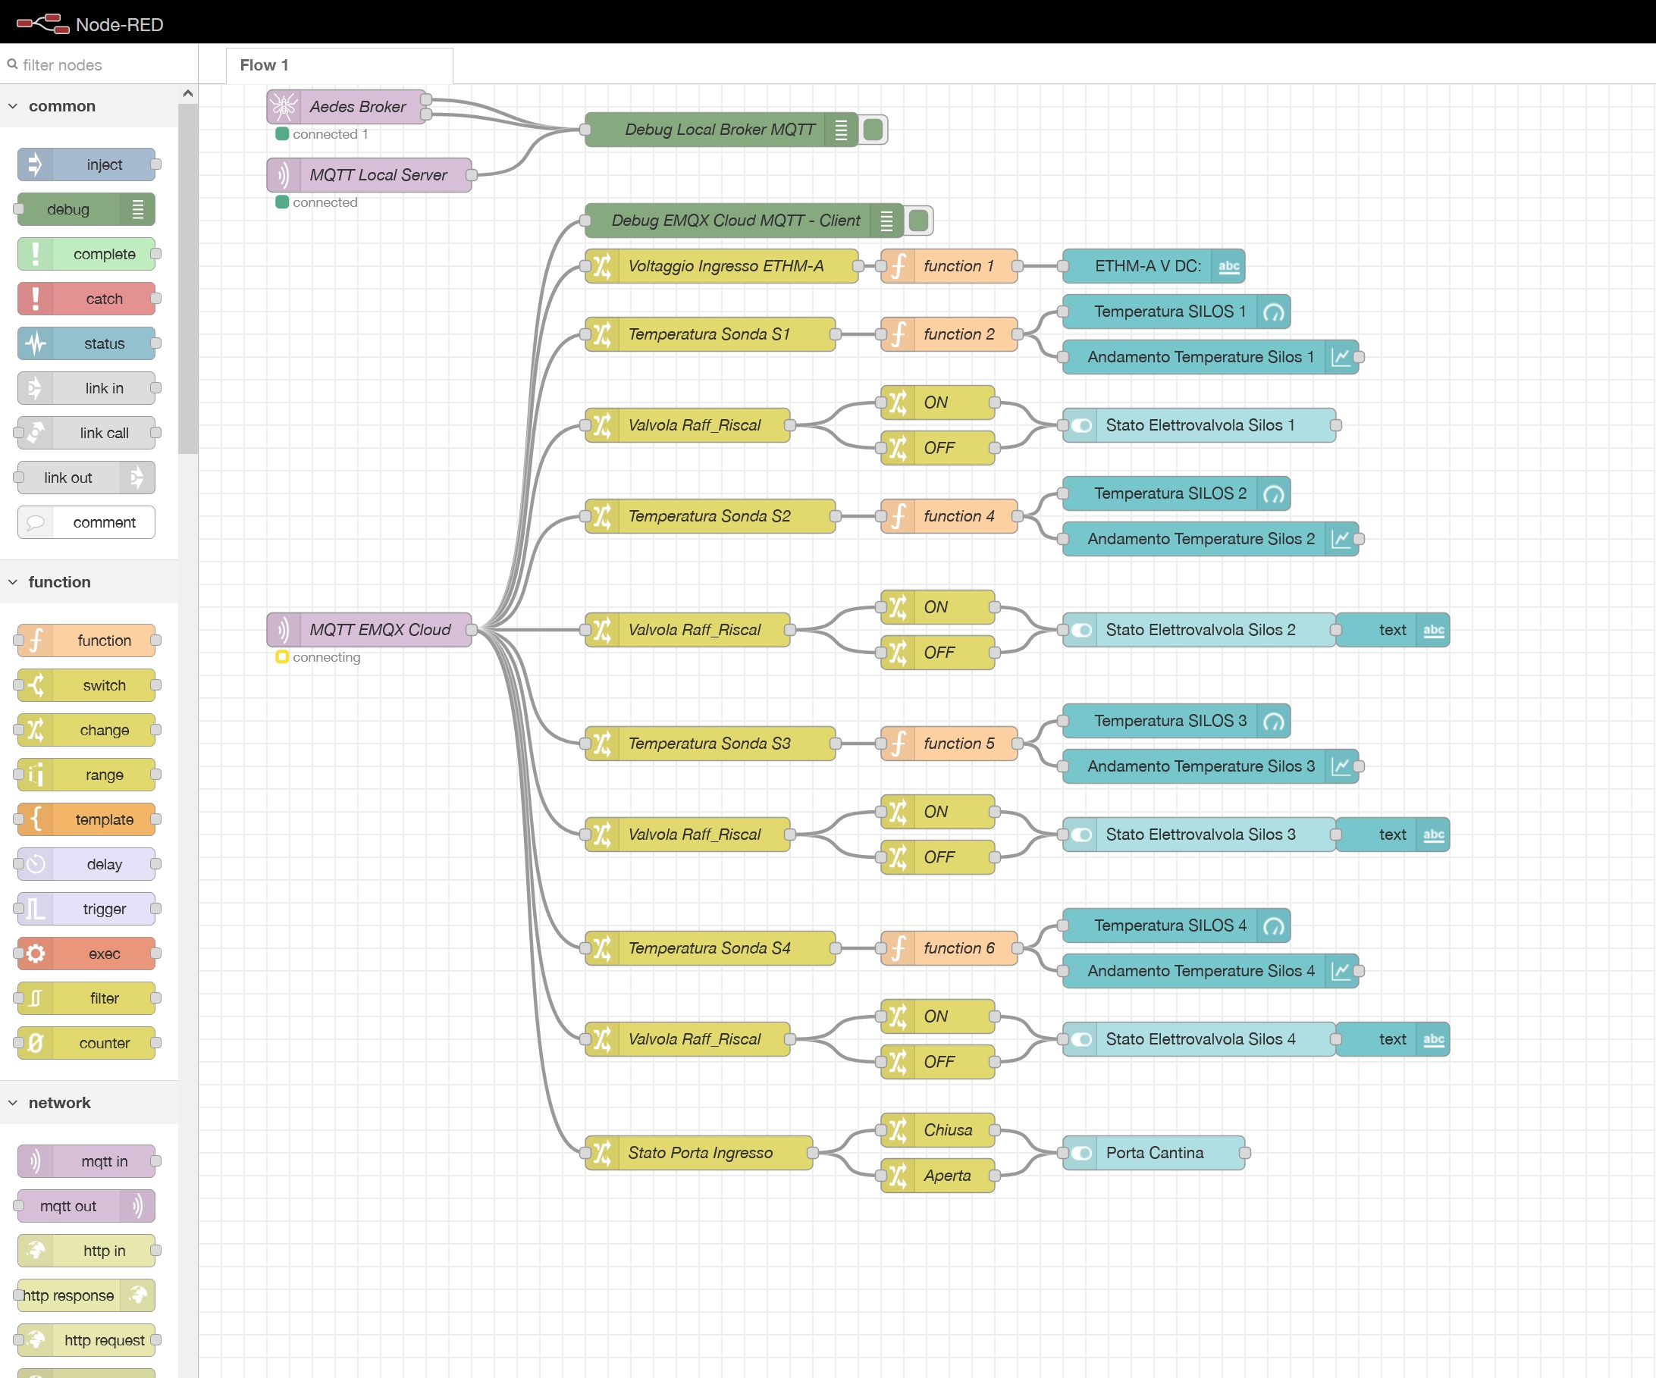Select the status node in the palette
Image resolution: width=1656 pixels, height=1378 pixels.
[86, 343]
